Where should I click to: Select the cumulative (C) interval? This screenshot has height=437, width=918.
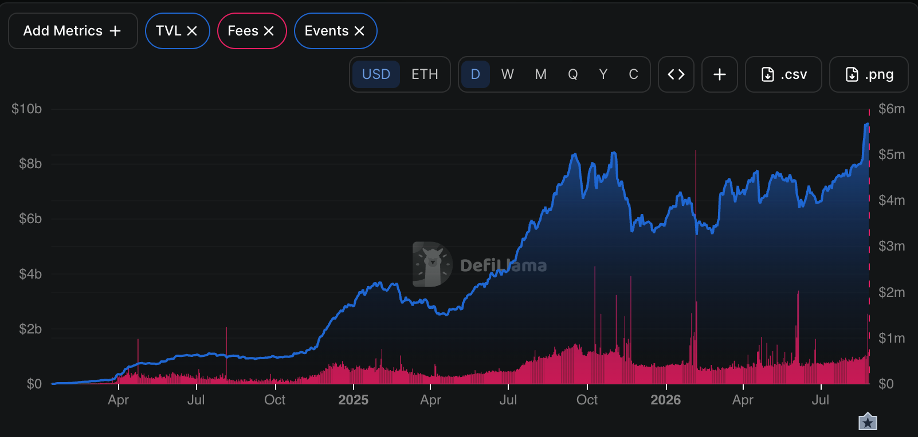[x=633, y=74]
